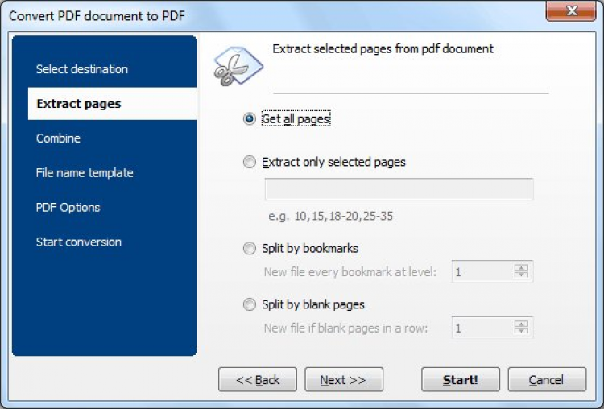The image size is (604, 409).
Task: Increase the bookmark level spinner value
Action: [521, 267]
